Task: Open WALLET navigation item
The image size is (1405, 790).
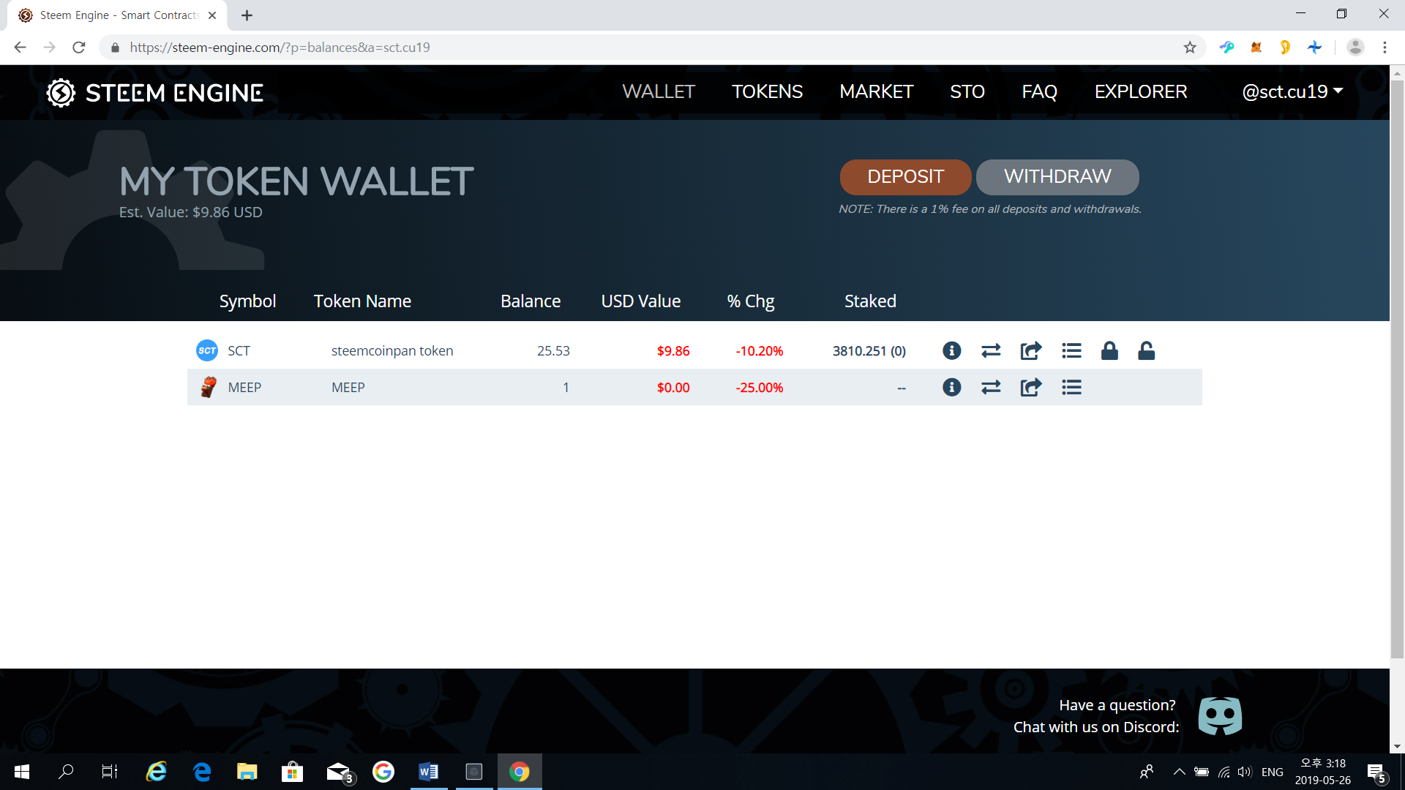Action: pyautogui.click(x=659, y=91)
